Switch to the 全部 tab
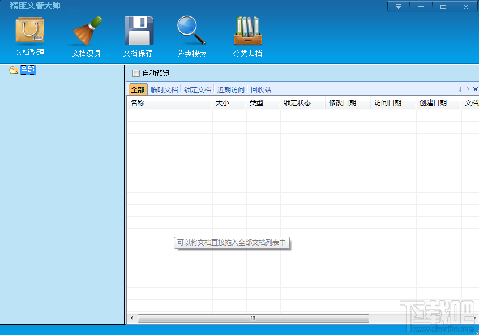Viewport: 479px width, 335px height. coord(138,89)
